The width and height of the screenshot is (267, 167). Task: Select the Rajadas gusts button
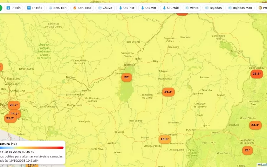click(x=213, y=8)
